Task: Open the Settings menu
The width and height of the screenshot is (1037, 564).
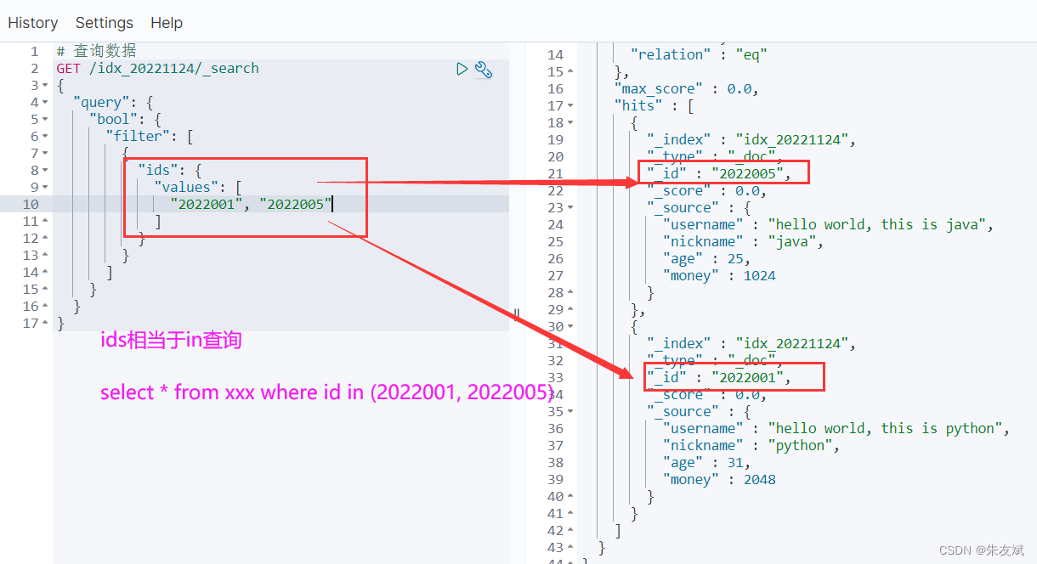Action: (x=104, y=23)
